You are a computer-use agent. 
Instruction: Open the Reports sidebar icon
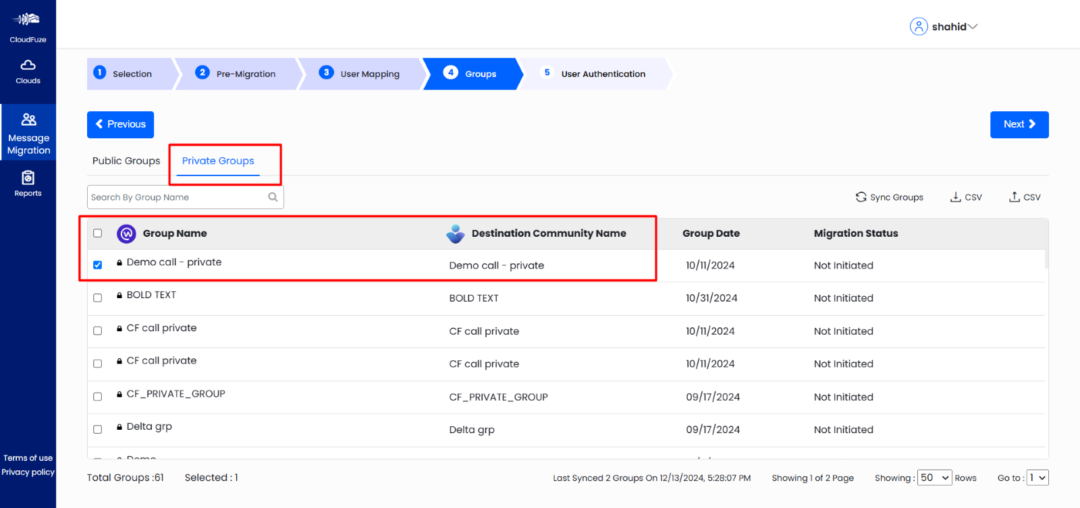click(28, 178)
